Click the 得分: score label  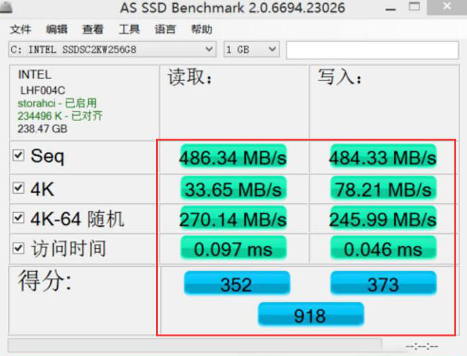45,281
